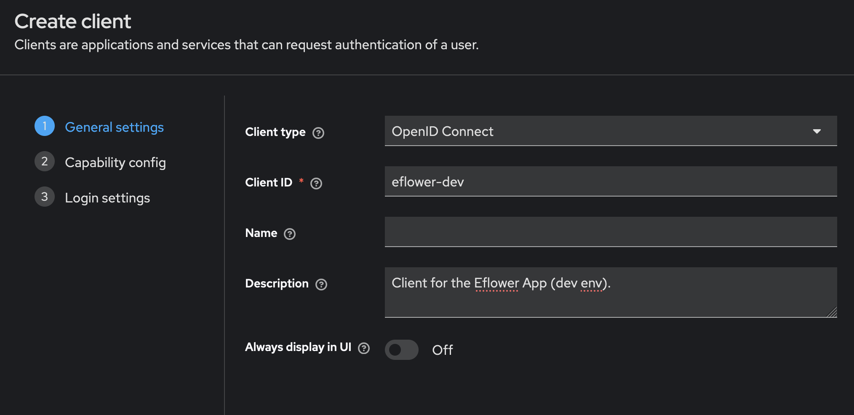This screenshot has height=415, width=854.
Task: Click the Description textarea resize handle
Action: [x=832, y=312]
